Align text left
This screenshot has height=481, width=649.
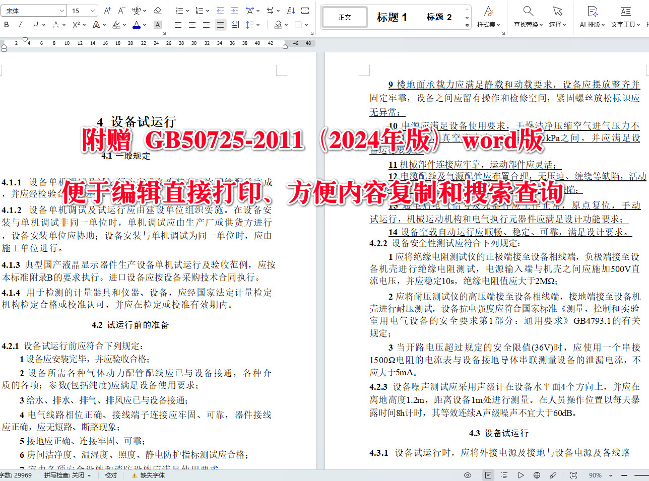[178, 25]
